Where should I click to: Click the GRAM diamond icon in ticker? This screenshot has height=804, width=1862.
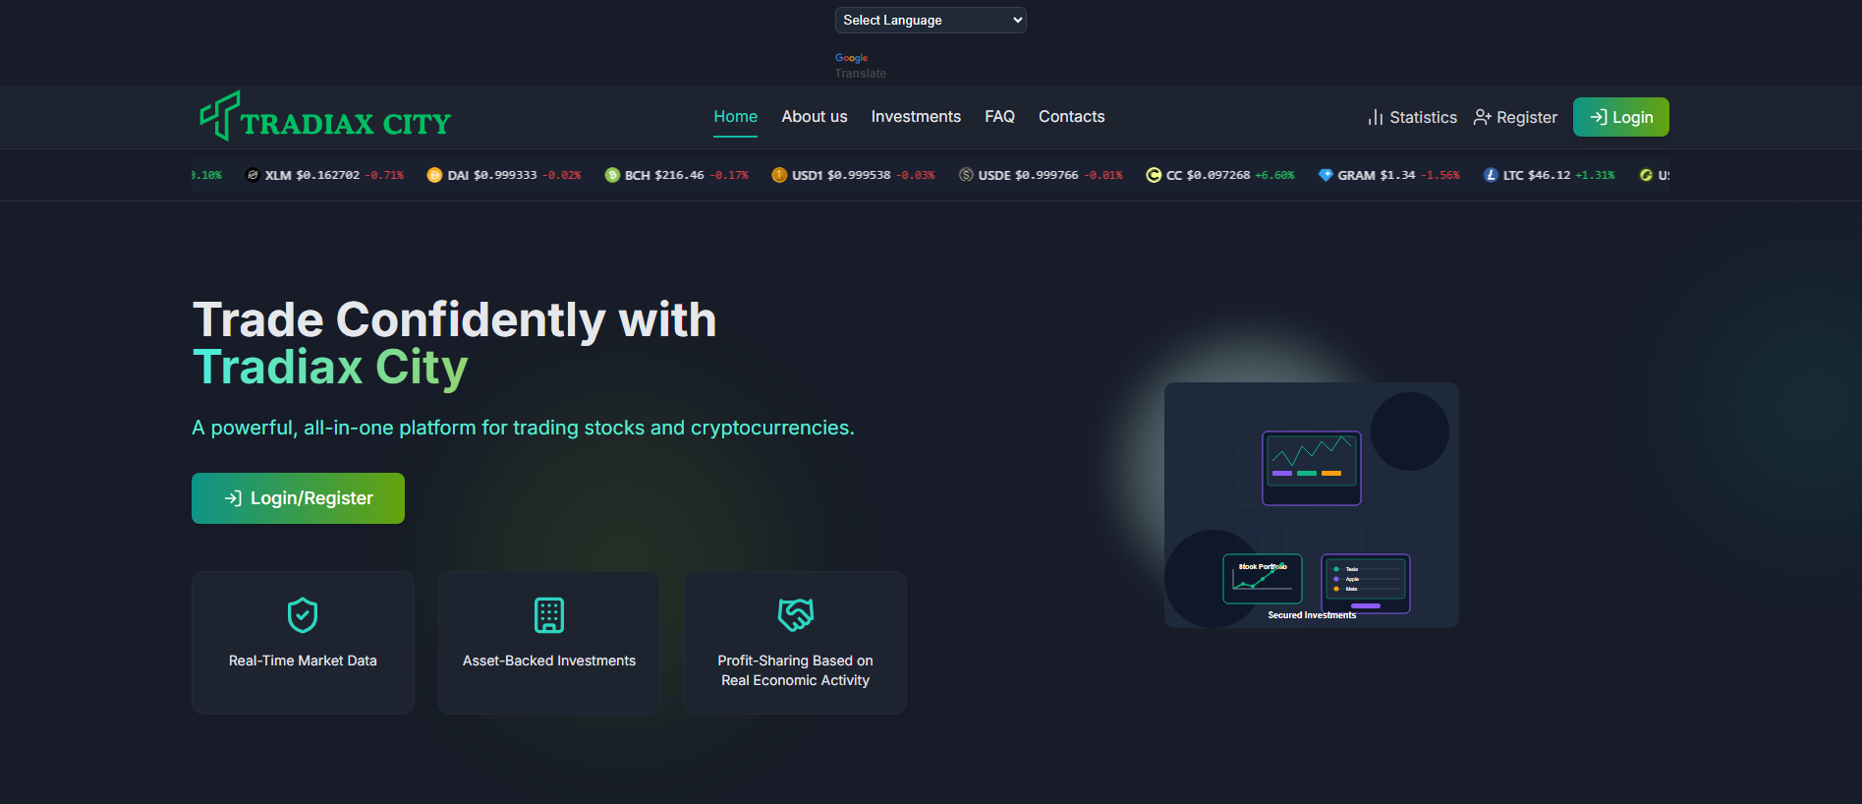1326,175
